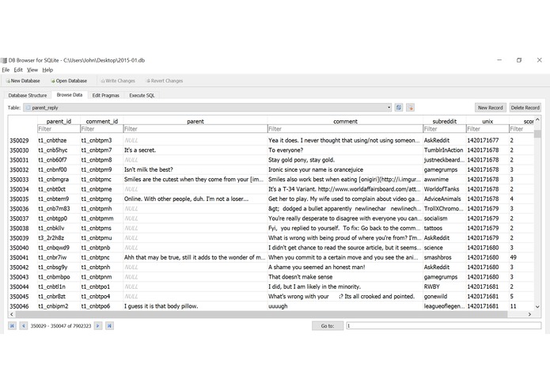550x391 pixels.
Task: Switch to the Edit Pragmas tab
Action: coord(105,96)
